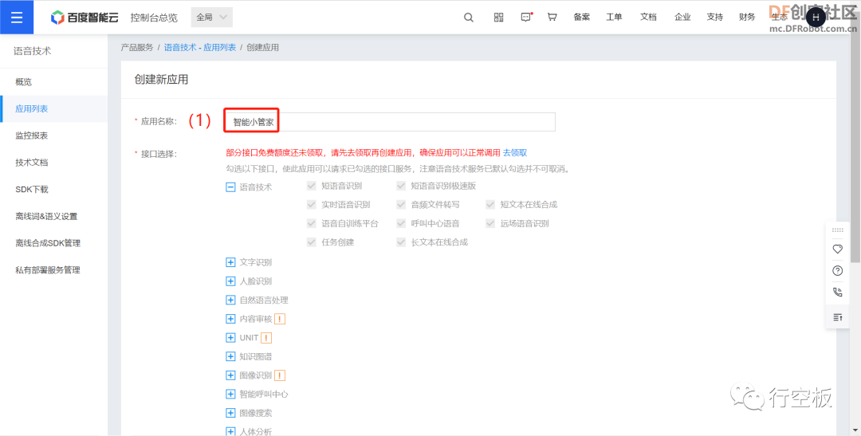Screen dimensions: 861x436
Task: Open the hamburger menu button
Action: coord(17,17)
